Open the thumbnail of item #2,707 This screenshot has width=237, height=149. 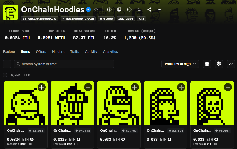tap(119, 103)
